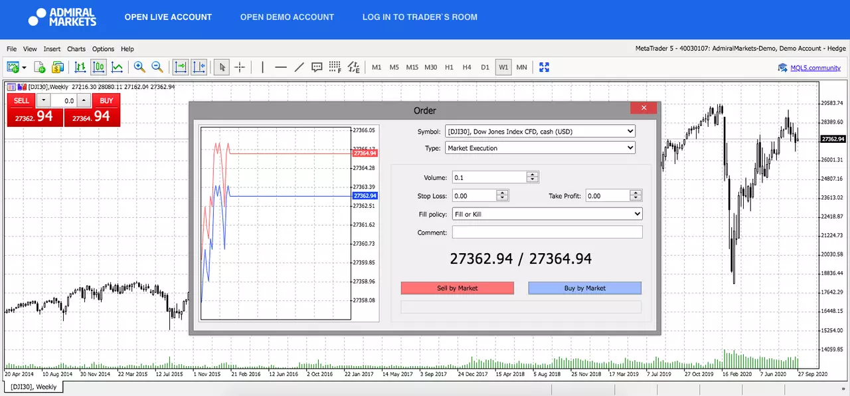Decrease one-click trading volume
850x396 pixels.
click(42, 101)
